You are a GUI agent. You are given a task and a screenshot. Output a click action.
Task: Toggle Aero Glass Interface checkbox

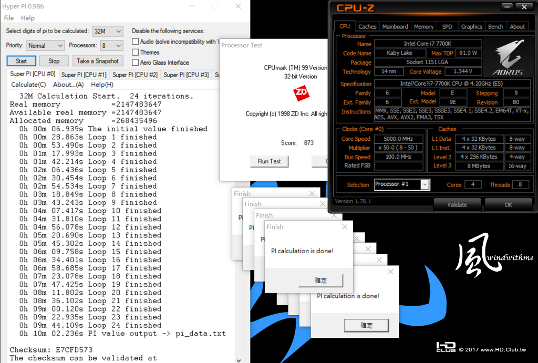(x=135, y=63)
